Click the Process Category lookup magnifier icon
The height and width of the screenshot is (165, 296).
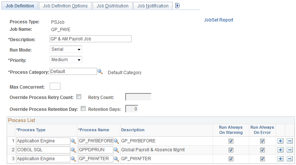point(100,72)
